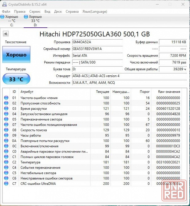Click the status orb beside drive C: tab
Screen dimensions: 190x206
(x=2, y=17)
